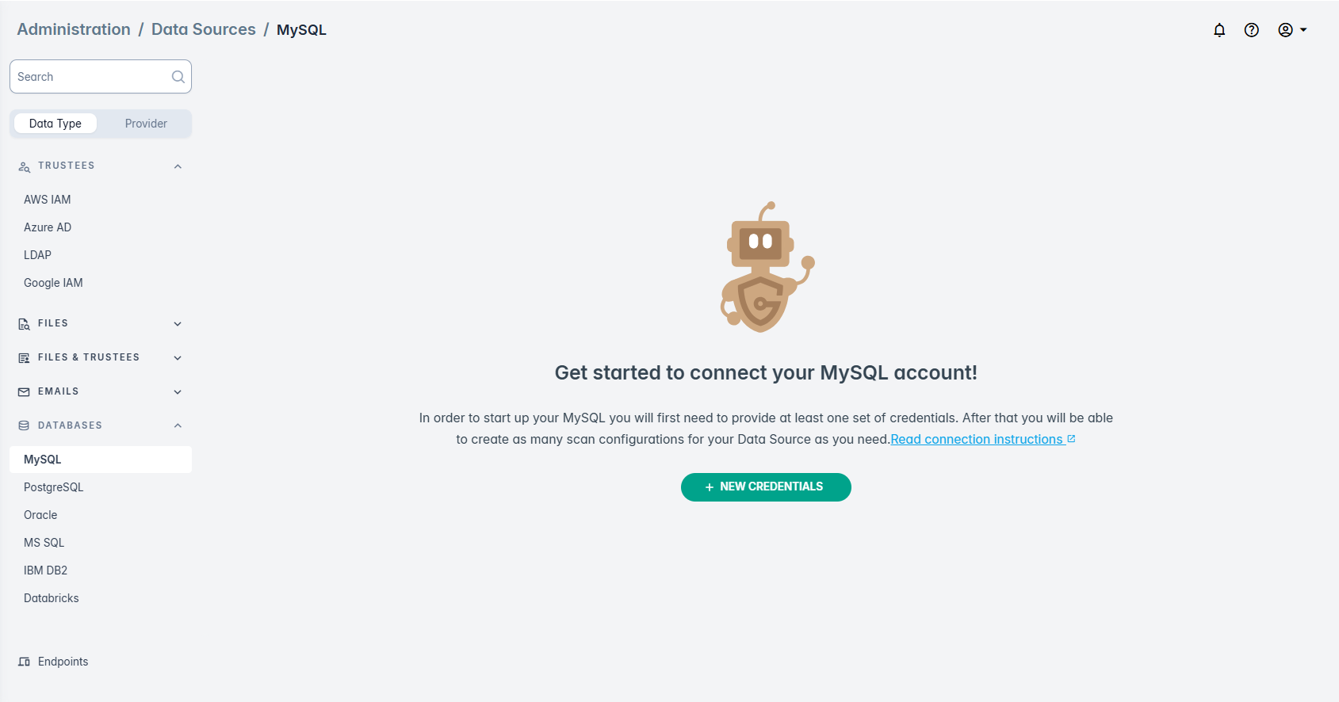Click the Emails envelope icon
Screen dimensions: 1339x702
(x=24, y=392)
